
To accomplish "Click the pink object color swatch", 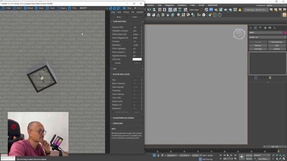I will pyautogui.click(x=285, y=33).
